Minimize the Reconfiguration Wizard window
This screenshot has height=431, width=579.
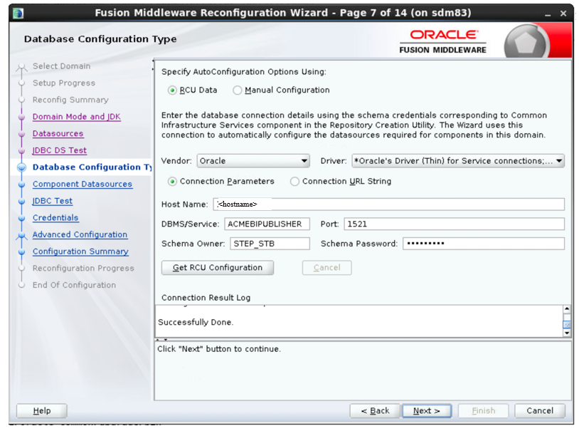(x=548, y=14)
